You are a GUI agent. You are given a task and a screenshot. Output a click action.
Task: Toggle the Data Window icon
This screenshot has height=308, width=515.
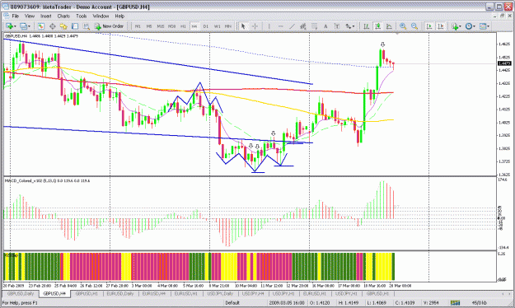pyautogui.click(x=52, y=26)
